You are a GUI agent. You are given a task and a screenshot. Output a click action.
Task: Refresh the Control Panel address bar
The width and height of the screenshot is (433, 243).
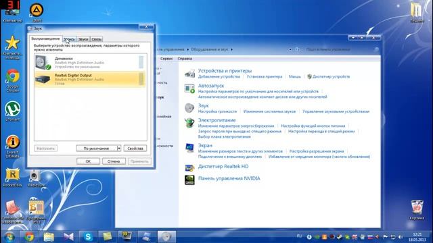[x=297, y=49]
